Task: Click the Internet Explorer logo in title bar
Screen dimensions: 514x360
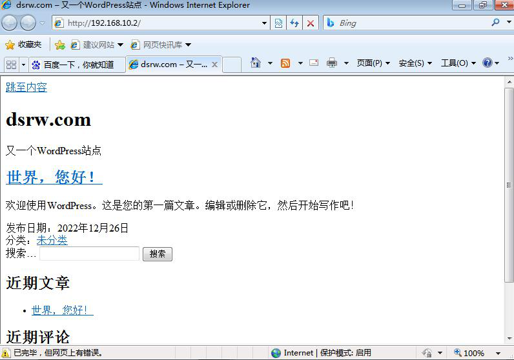Action: [x=6, y=5]
